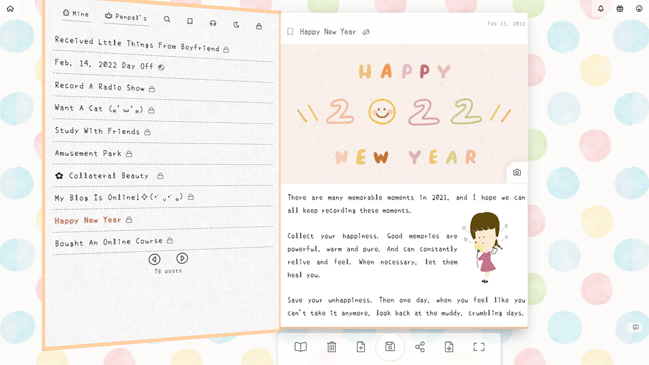Go to previous page of posts
This screenshot has width=649, height=365.
[x=154, y=260]
